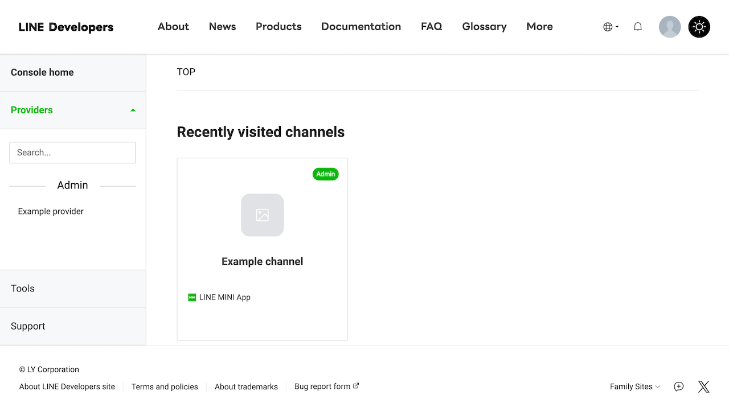Click the green Admin badge on the channel card
This screenshot has height=407, width=729.
[x=325, y=174]
